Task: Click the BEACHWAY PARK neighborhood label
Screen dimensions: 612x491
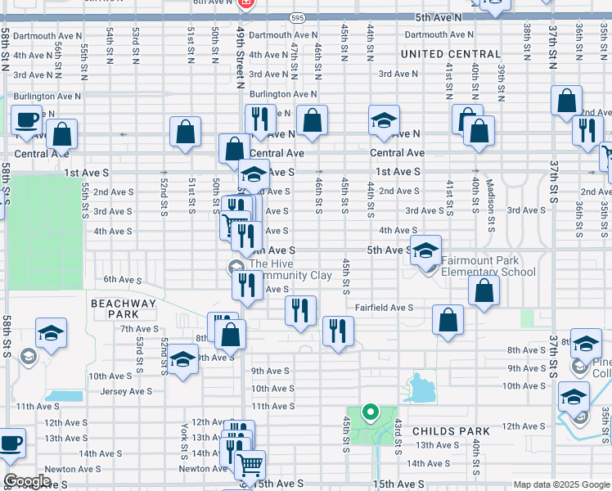Action: pyautogui.click(x=124, y=309)
